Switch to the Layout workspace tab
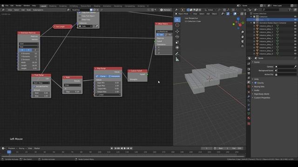This screenshot has height=167, width=298. coord(43,6)
